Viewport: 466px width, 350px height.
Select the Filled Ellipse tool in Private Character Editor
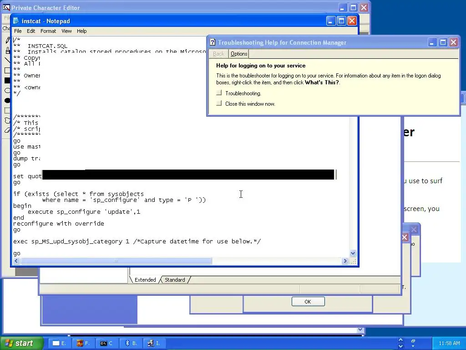tap(7, 101)
